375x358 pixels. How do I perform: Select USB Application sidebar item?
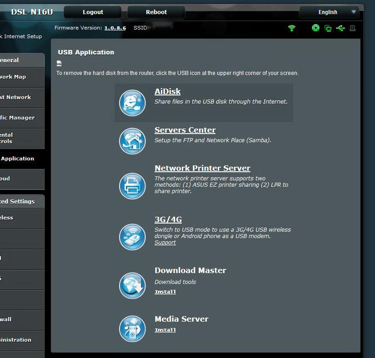(x=22, y=159)
